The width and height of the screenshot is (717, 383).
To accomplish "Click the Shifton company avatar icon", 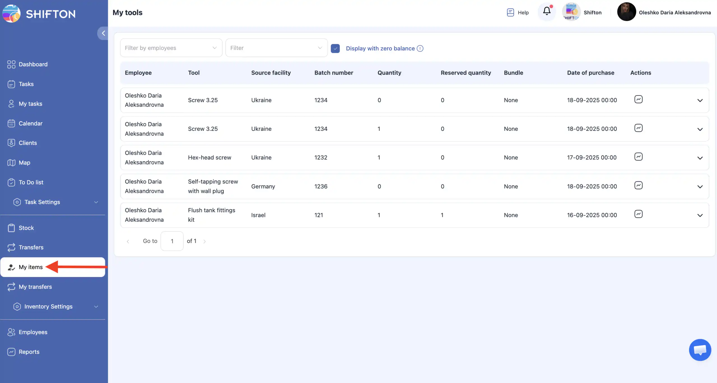I will point(571,12).
